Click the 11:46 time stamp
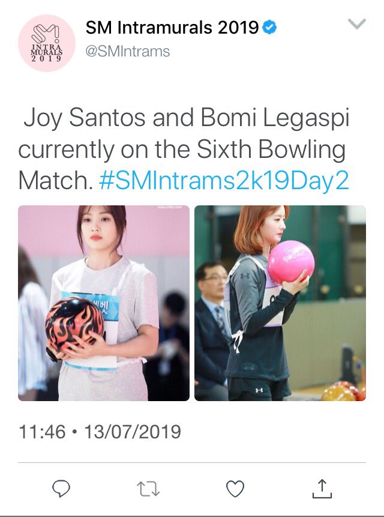This screenshot has width=384, height=517. coord(42,432)
